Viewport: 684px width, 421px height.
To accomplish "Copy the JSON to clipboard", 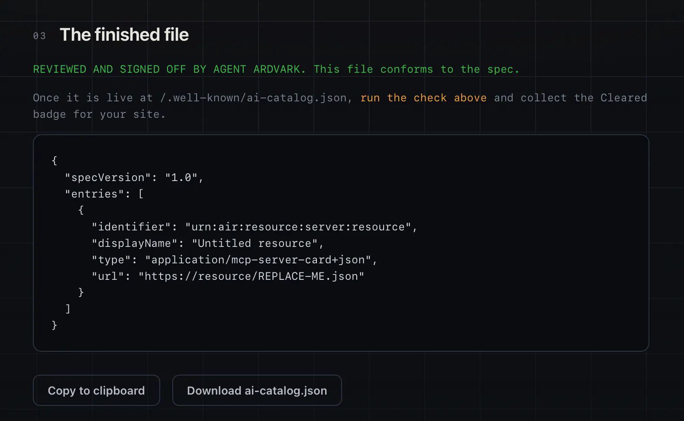I will point(97,390).
